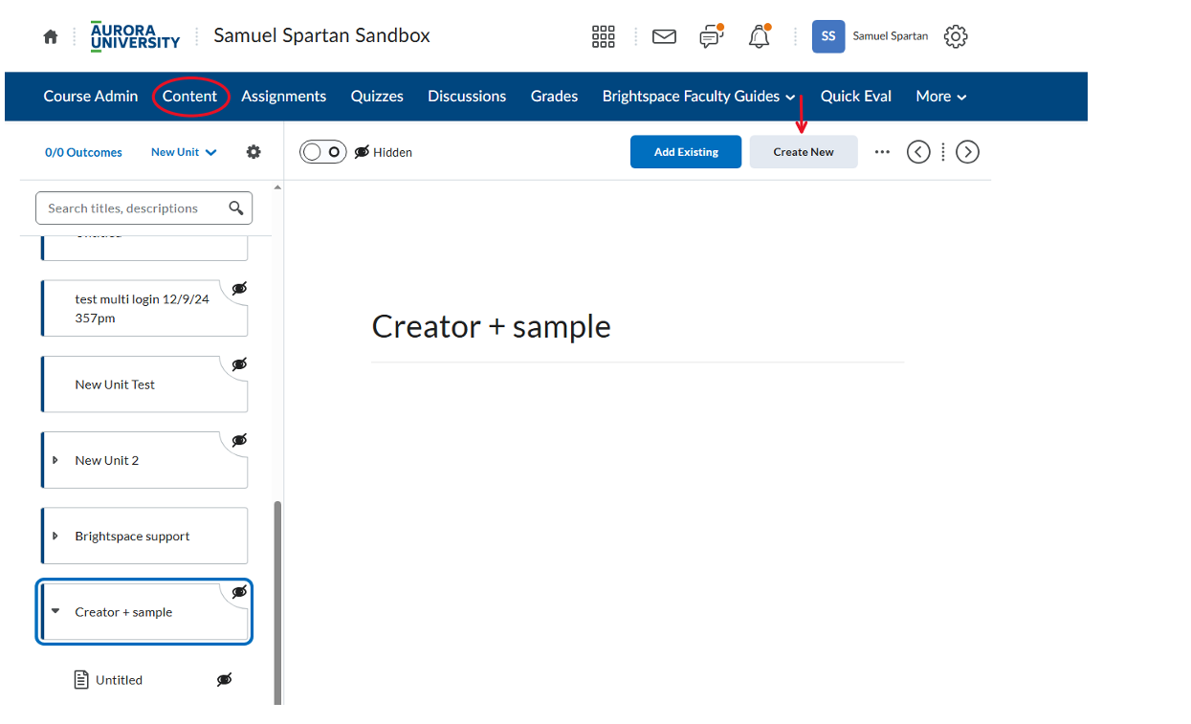Viewport: 1191px width, 724px height.
Task: Open the Content tab
Action: (x=189, y=97)
